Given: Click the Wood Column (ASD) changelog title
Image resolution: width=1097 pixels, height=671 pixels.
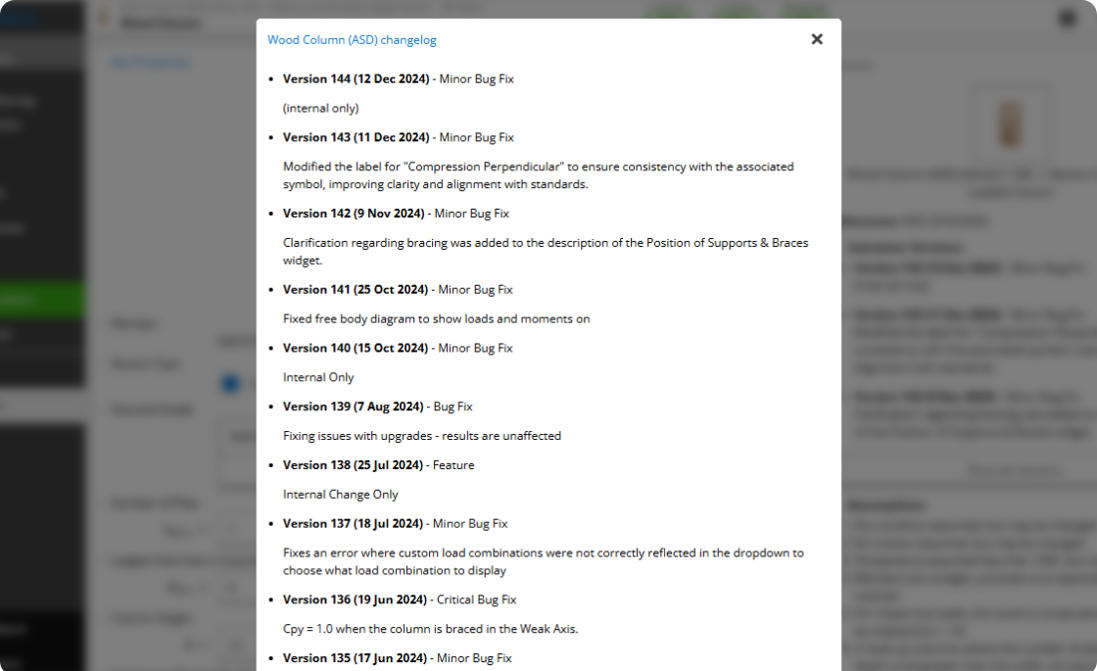Looking at the screenshot, I should tap(352, 40).
